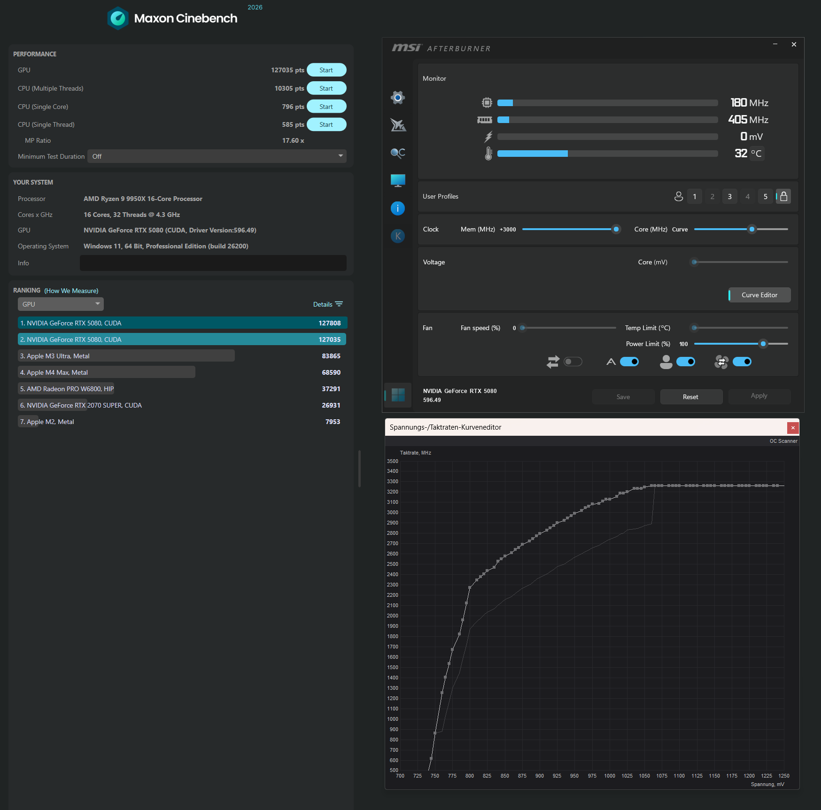Toggle the °C temperature unit button
The image size is (821, 810).
click(x=757, y=154)
